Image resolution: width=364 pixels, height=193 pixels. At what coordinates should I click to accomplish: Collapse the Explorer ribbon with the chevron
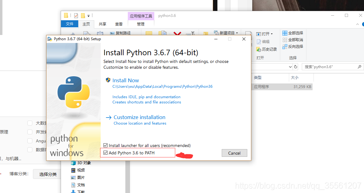pyautogui.click(x=358, y=24)
